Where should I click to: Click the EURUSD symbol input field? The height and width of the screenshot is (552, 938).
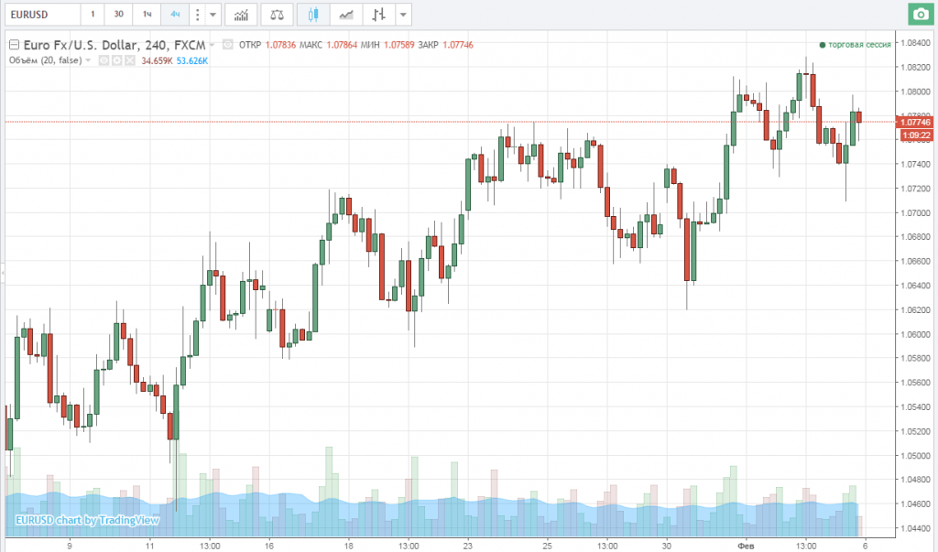tap(42, 15)
